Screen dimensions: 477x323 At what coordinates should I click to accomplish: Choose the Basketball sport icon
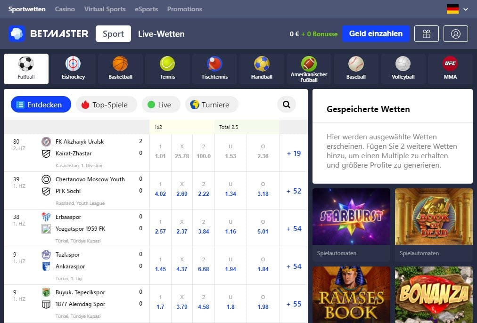[x=120, y=69]
